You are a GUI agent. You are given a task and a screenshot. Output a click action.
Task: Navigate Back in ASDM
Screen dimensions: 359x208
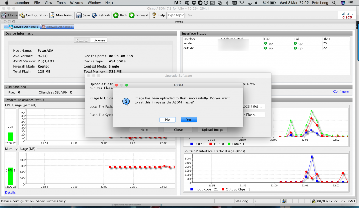120,15
